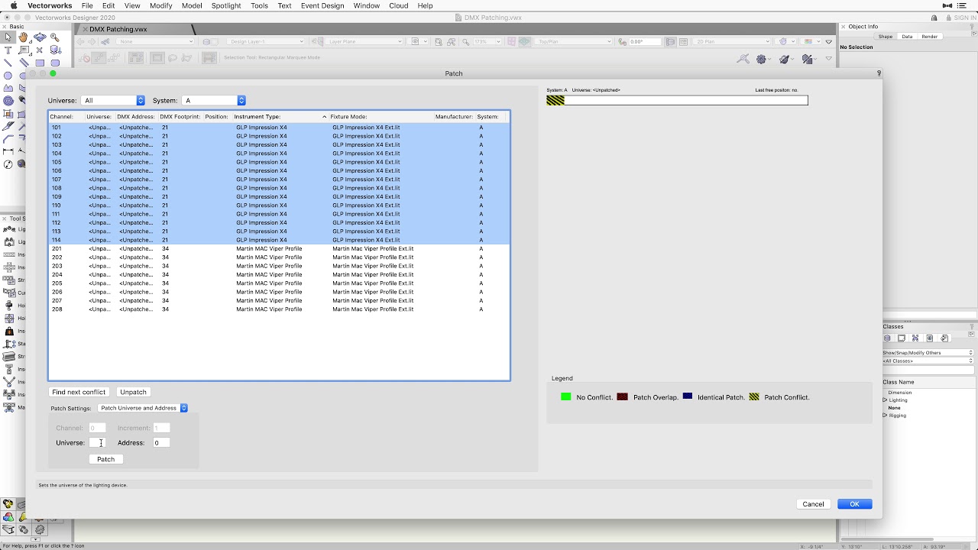Open the Design Layer-1 layer dropdown

point(264,41)
